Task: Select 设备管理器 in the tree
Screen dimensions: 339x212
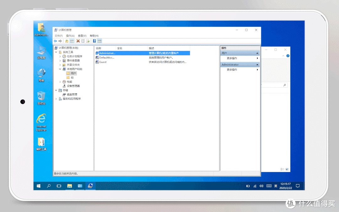Action: coord(73,86)
